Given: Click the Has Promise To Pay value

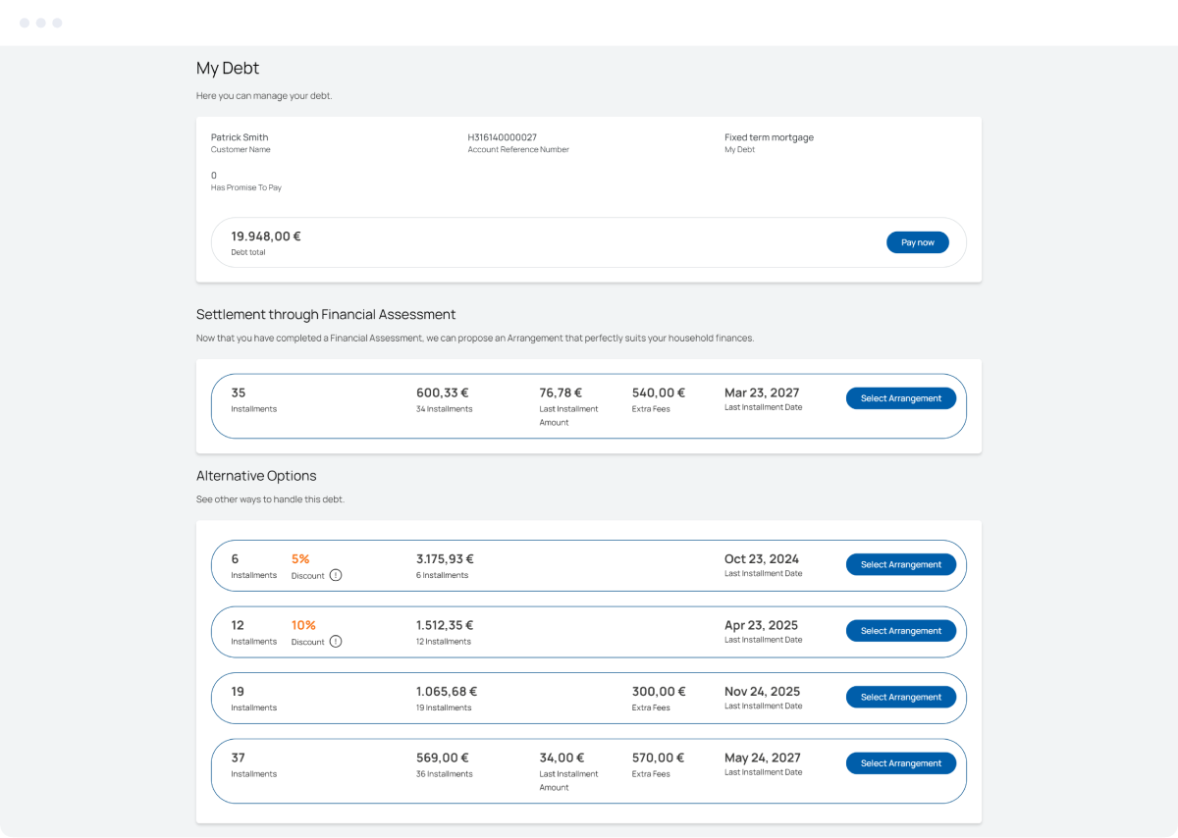Looking at the screenshot, I should pos(213,175).
